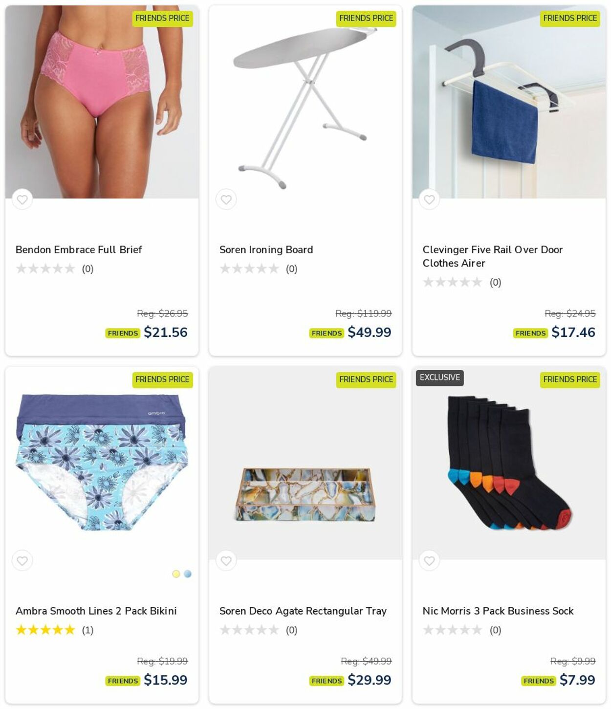Click the Exclusive badge on business socks

click(440, 377)
